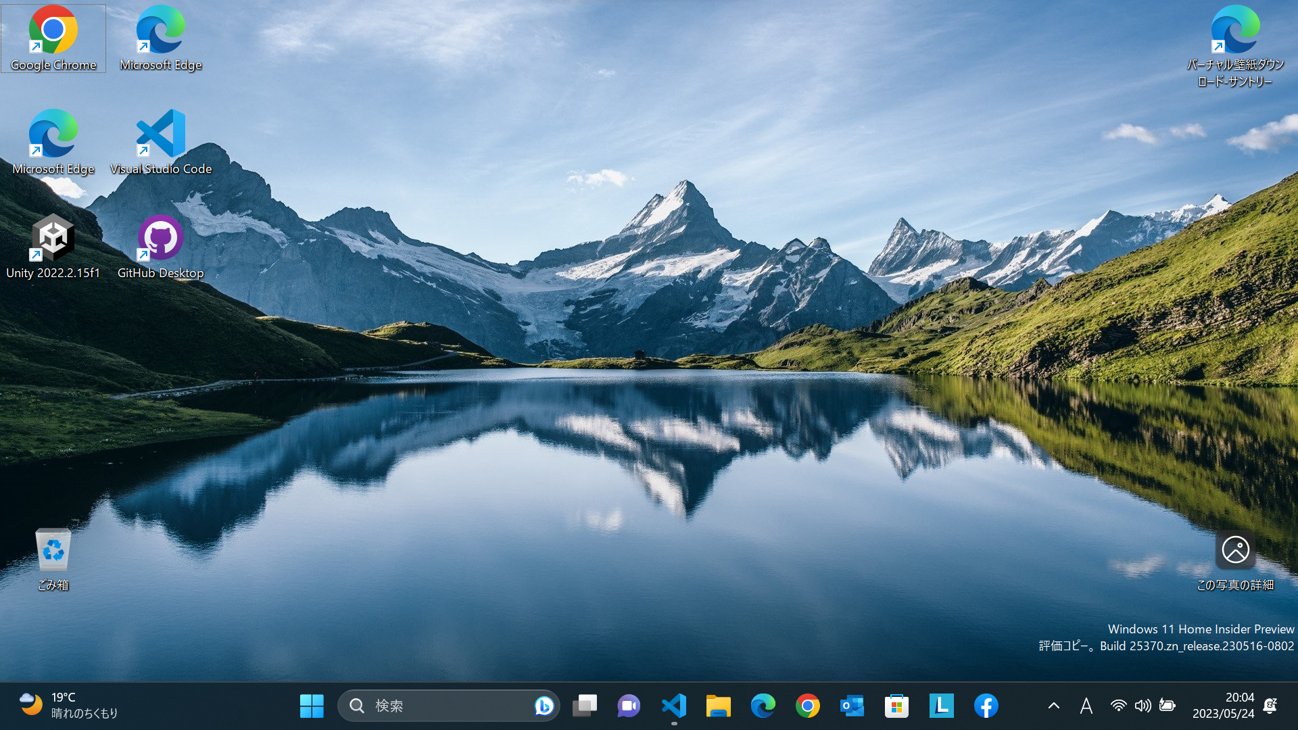Viewport: 1298px width, 730px height.
Task: Select the バーチャル壁紙ダウンロード-サントリー shortcut
Action: 1235,46
